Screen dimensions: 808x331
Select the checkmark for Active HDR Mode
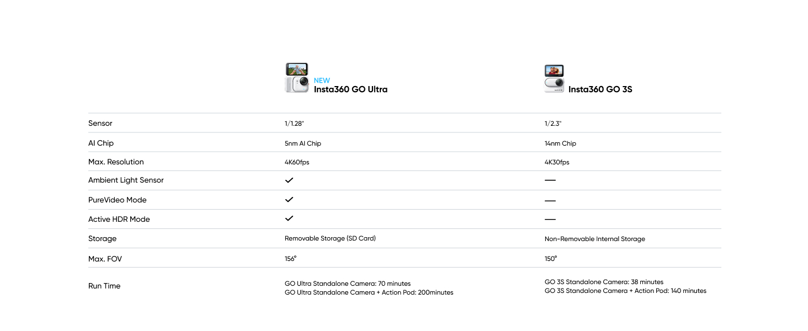pos(289,218)
